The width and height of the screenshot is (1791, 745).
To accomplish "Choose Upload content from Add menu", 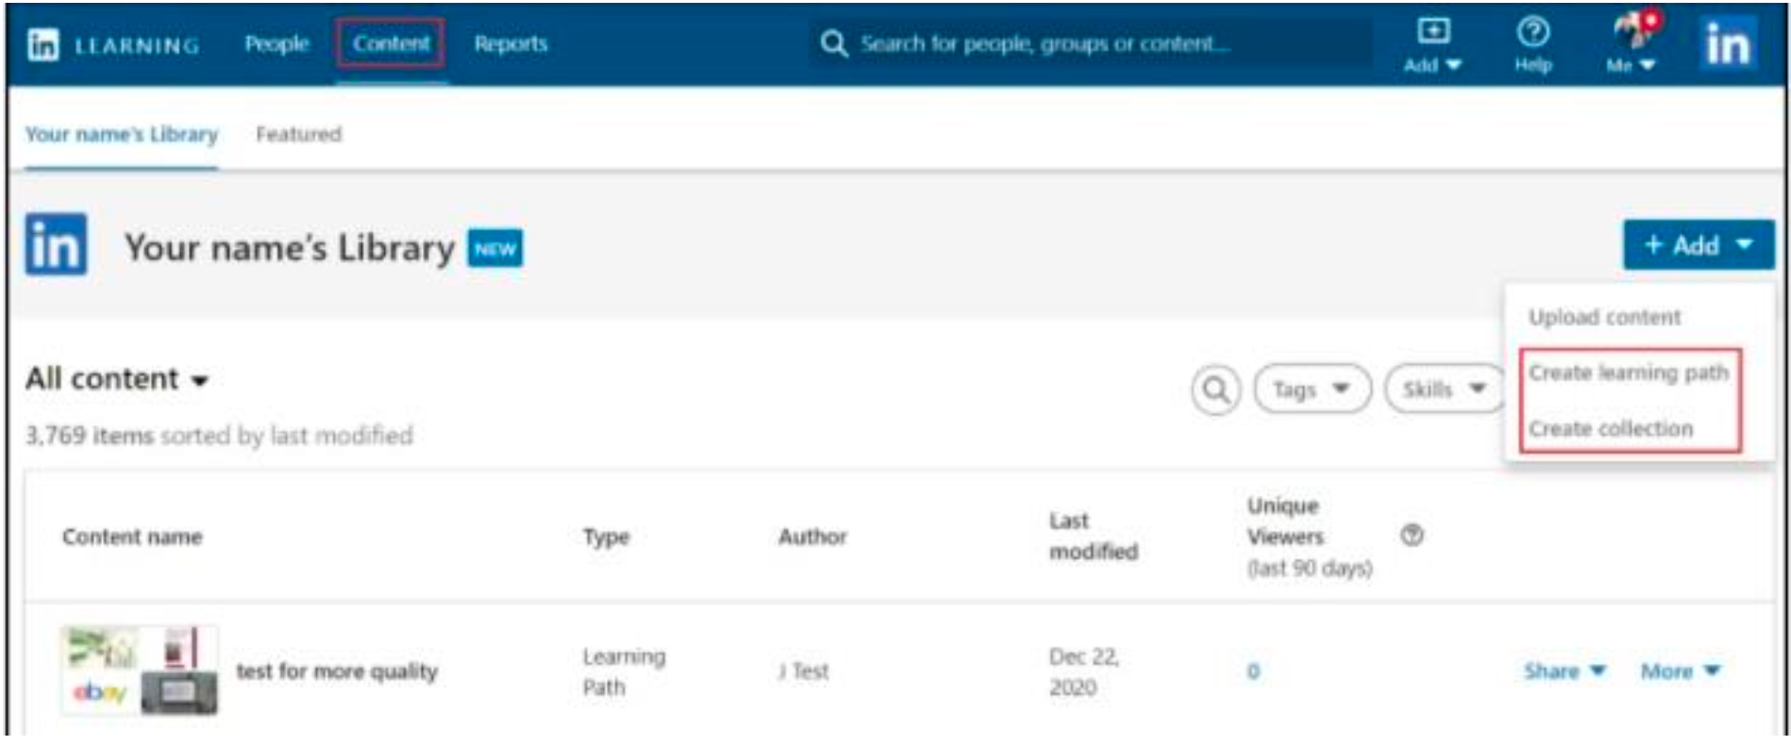I will [1604, 318].
